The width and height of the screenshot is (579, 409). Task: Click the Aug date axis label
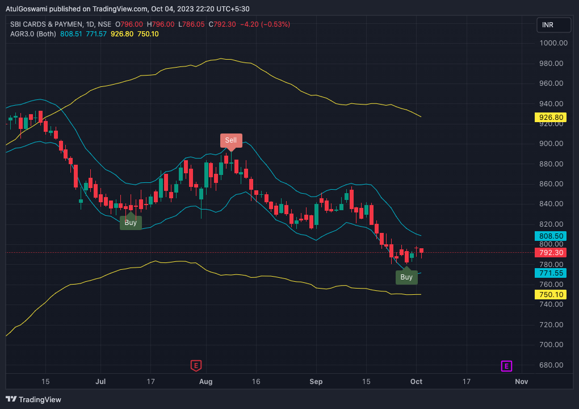(x=205, y=382)
